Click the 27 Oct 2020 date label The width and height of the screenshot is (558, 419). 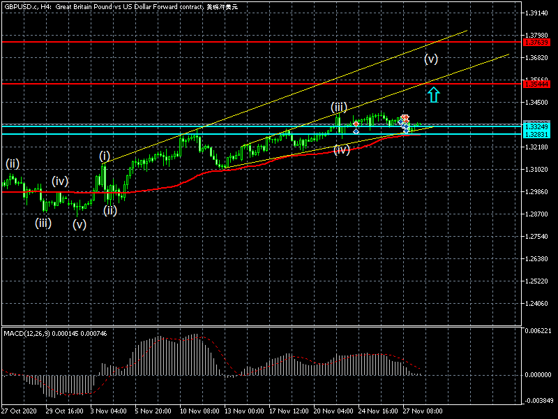[18, 411]
